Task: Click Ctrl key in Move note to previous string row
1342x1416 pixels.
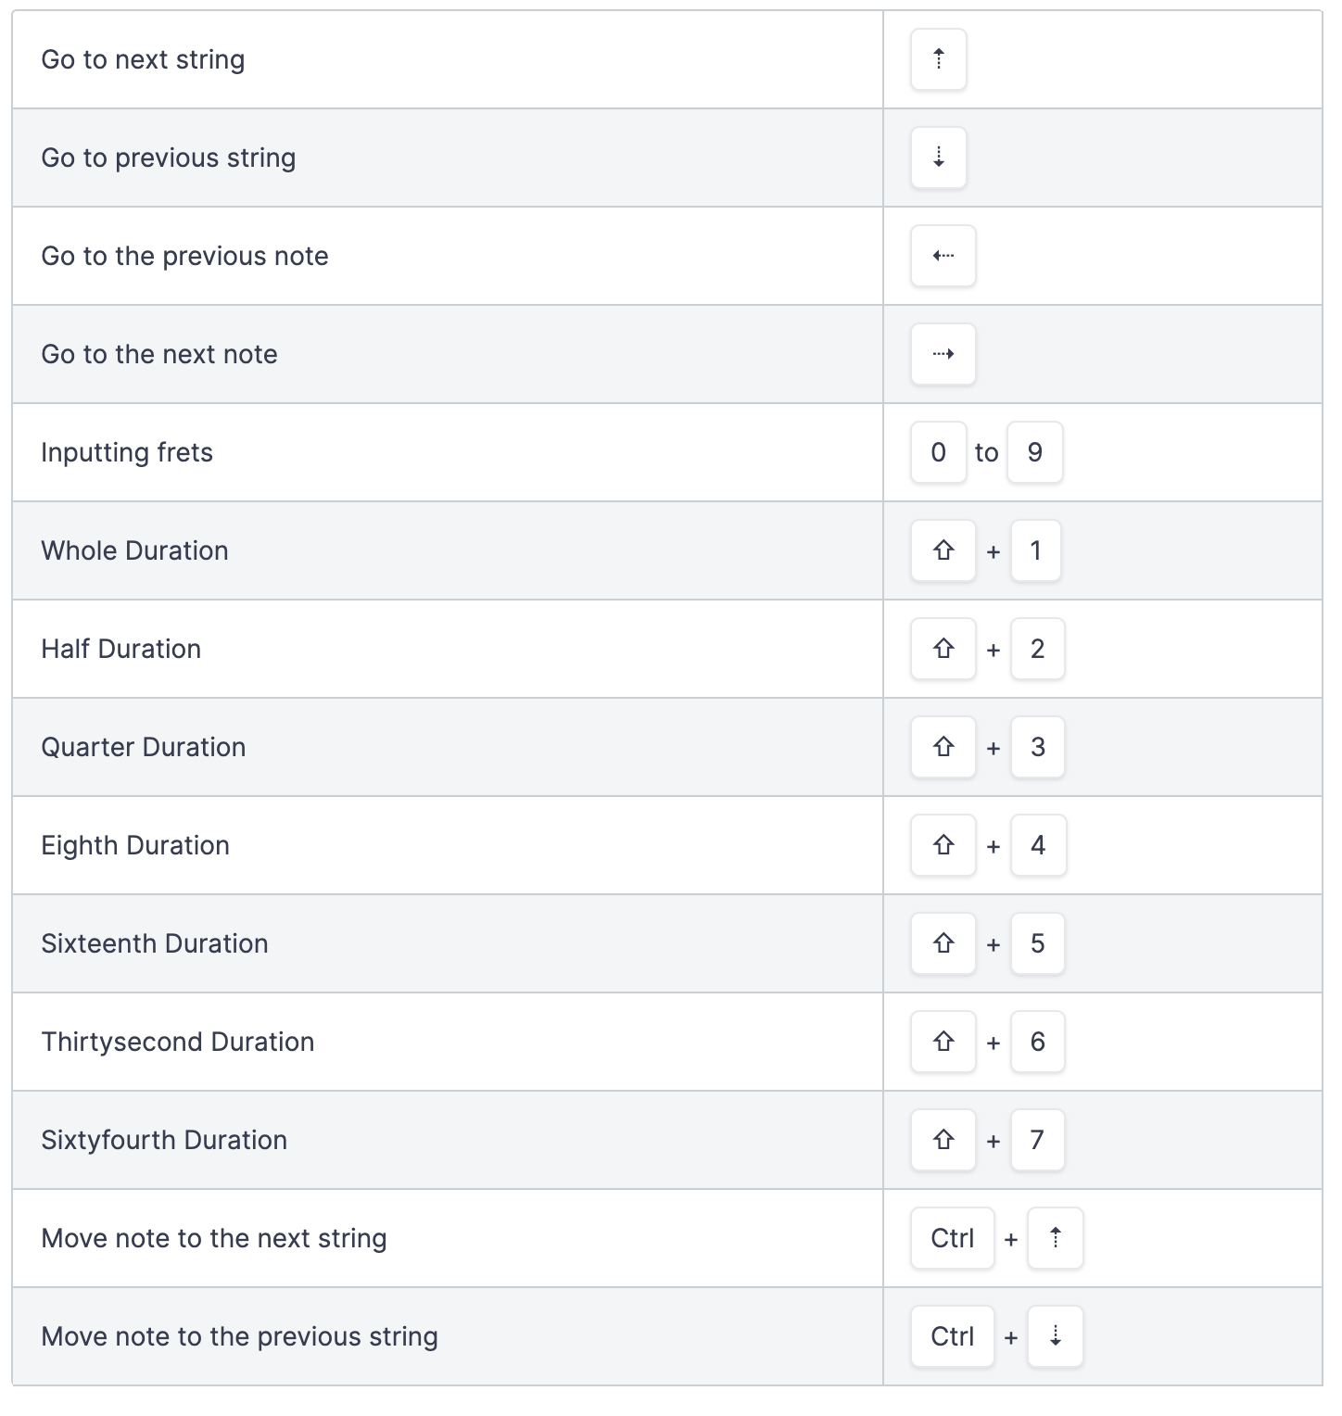Action: 952,1336
